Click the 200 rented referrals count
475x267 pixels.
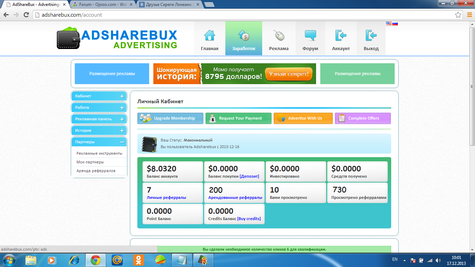(x=216, y=190)
